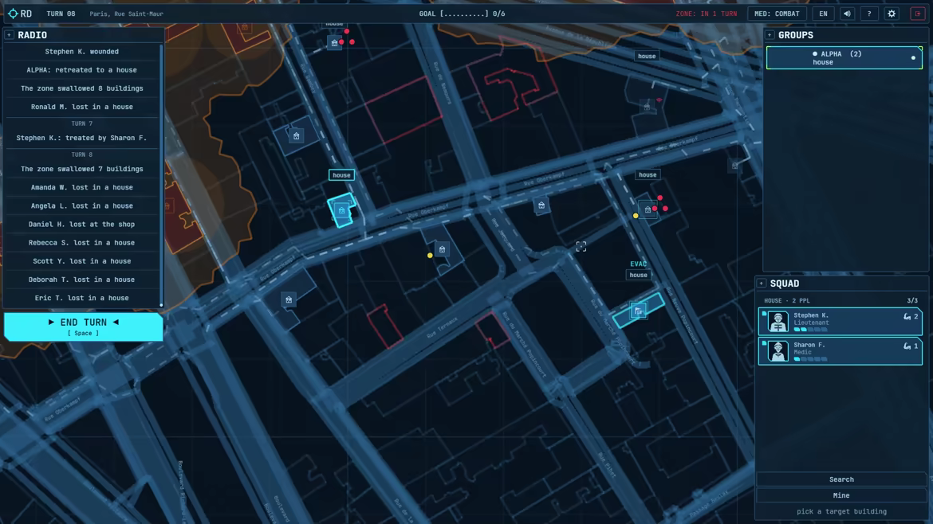This screenshot has width=933, height=524.
Task: Click radio entry Eric T. lost in a house
Action: pyautogui.click(x=81, y=299)
